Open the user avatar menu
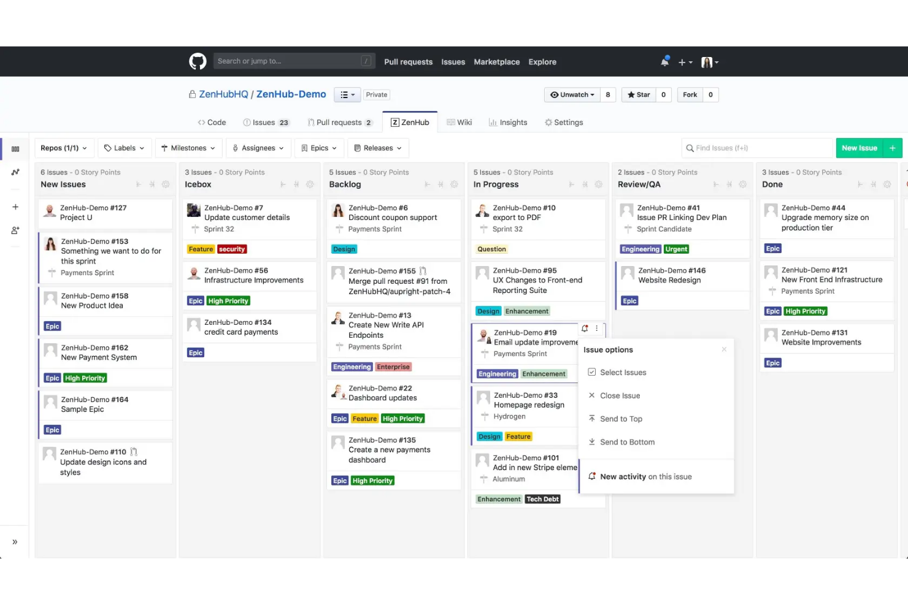 710,62
